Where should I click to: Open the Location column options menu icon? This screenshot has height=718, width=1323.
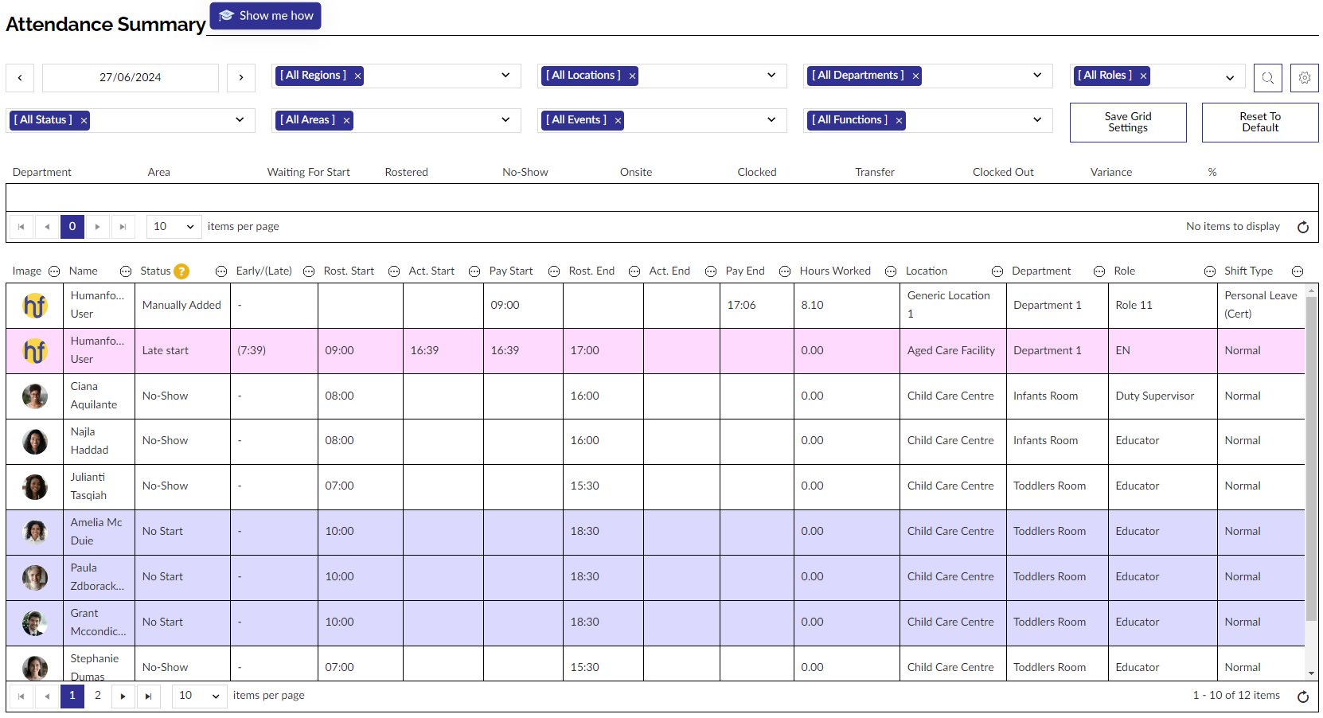[997, 271]
